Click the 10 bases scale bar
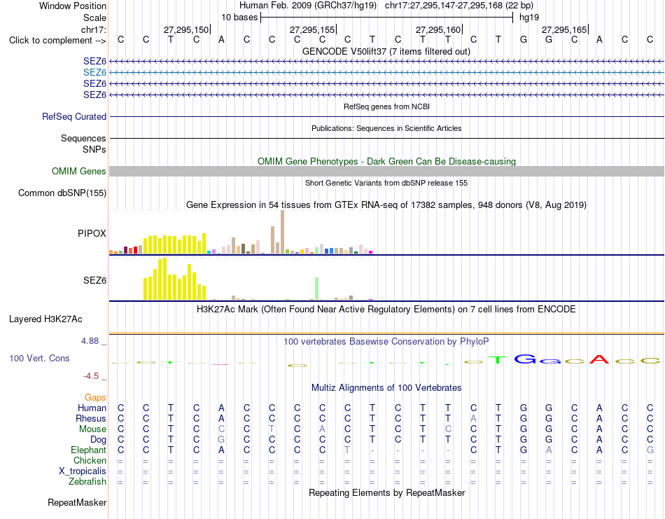 coord(386,18)
